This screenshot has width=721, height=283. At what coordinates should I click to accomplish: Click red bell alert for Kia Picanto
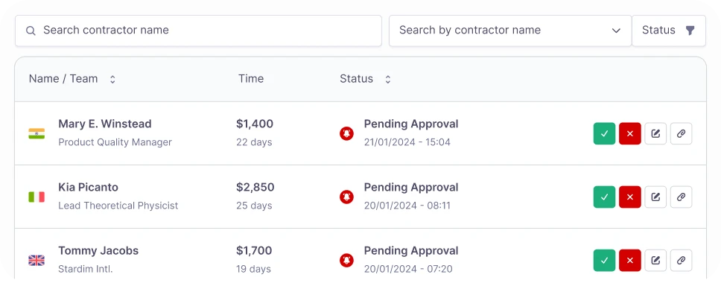(346, 197)
